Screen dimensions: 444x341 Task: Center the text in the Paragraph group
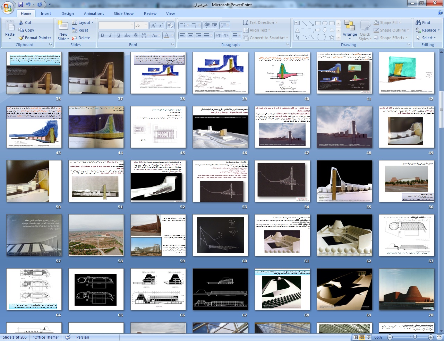pos(190,35)
